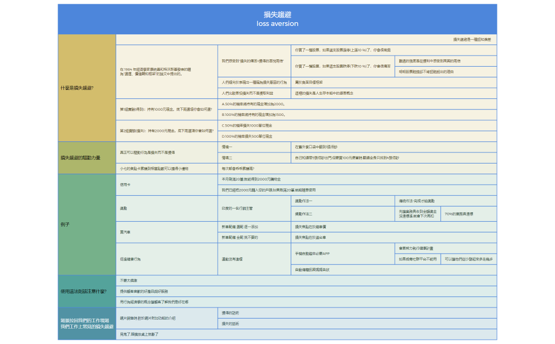555x344 pixels.
Task: Select the '手機自動循序必要APP' cell
Action: 343,254
